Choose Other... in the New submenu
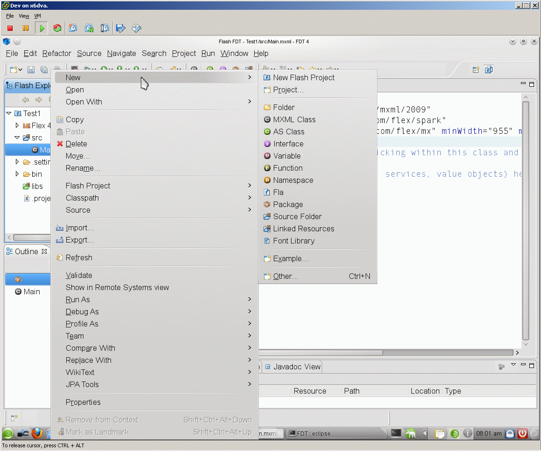The width and height of the screenshot is (541, 451). [x=318, y=276]
